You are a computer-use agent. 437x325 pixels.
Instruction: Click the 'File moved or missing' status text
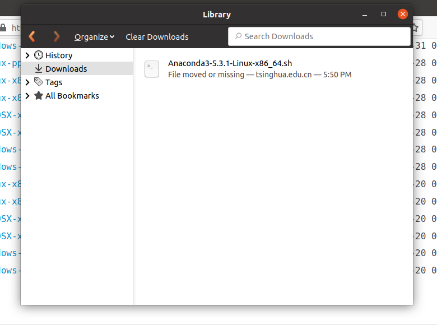[206, 75]
